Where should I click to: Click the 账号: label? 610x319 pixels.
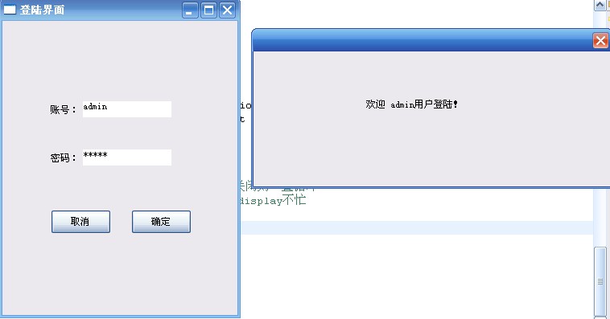tap(63, 109)
